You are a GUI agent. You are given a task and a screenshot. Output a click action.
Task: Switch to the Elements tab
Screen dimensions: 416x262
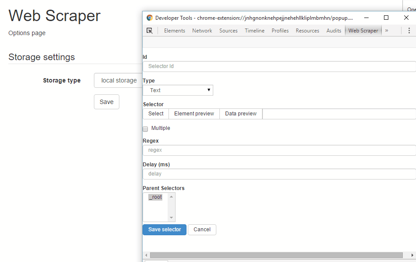coord(175,31)
